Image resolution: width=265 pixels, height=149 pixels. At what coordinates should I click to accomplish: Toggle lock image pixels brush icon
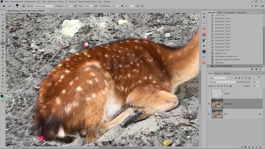(222, 86)
